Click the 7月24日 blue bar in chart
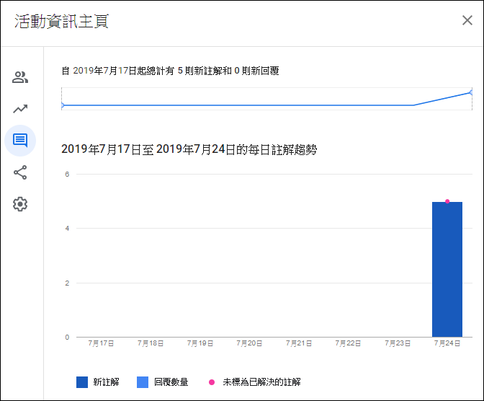This screenshot has height=401, width=484. 447,269
